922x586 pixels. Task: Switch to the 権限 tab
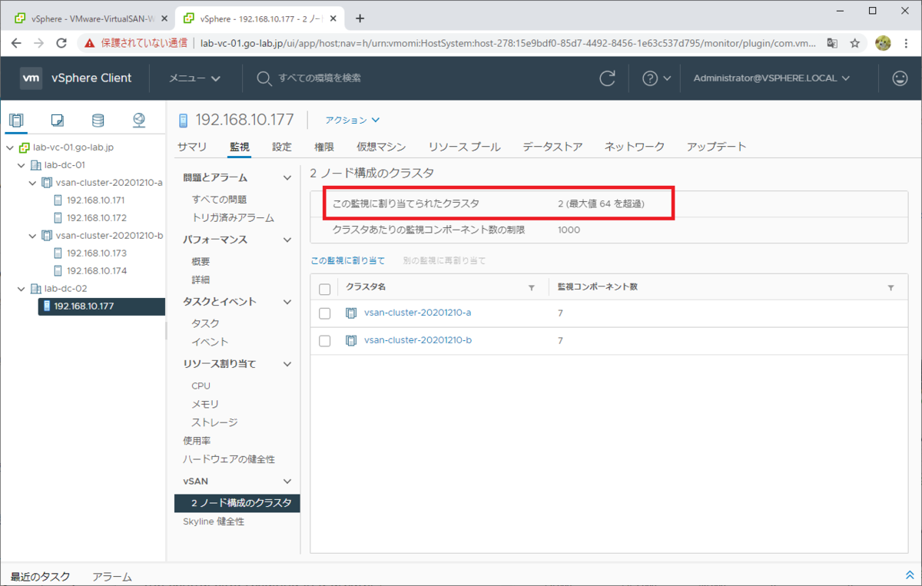[324, 147]
